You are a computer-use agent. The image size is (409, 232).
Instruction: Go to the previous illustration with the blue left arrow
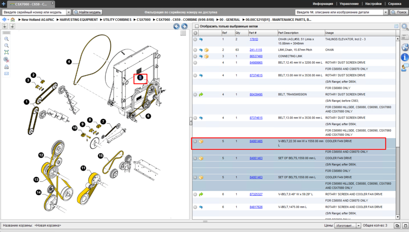pos(177,26)
